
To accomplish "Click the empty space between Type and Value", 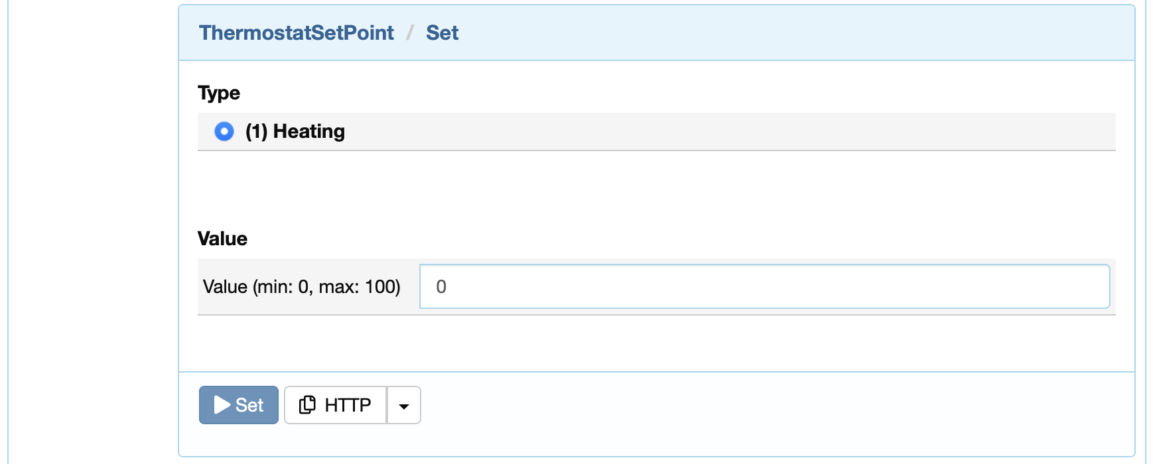I will click(657, 189).
